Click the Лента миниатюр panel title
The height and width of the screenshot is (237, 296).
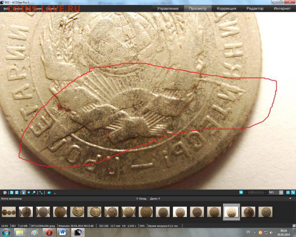click(x=11, y=199)
